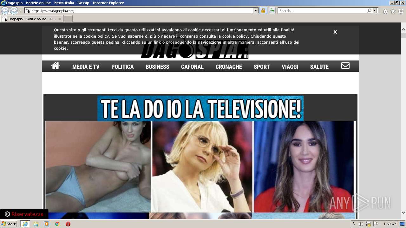Click the magnifier search icon
Screen dimensions: 406x228
[369, 11]
